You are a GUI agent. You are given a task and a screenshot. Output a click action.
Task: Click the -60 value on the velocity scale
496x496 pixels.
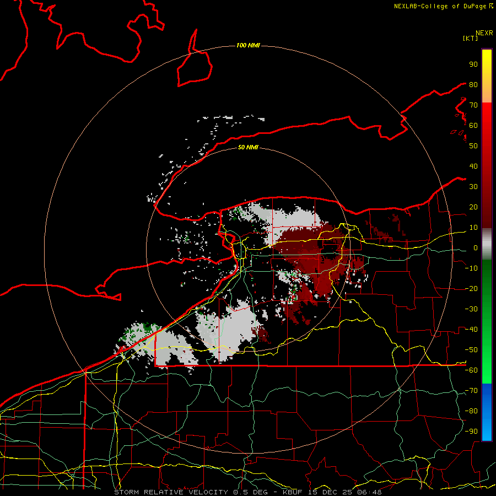click(x=471, y=370)
